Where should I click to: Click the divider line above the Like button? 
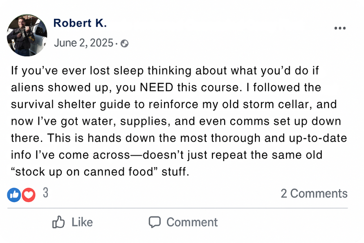(177, 208)
